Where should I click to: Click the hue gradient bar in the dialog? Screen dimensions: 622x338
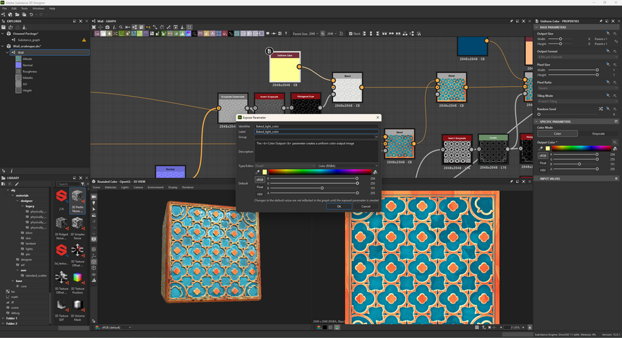[x=320, y=172]
